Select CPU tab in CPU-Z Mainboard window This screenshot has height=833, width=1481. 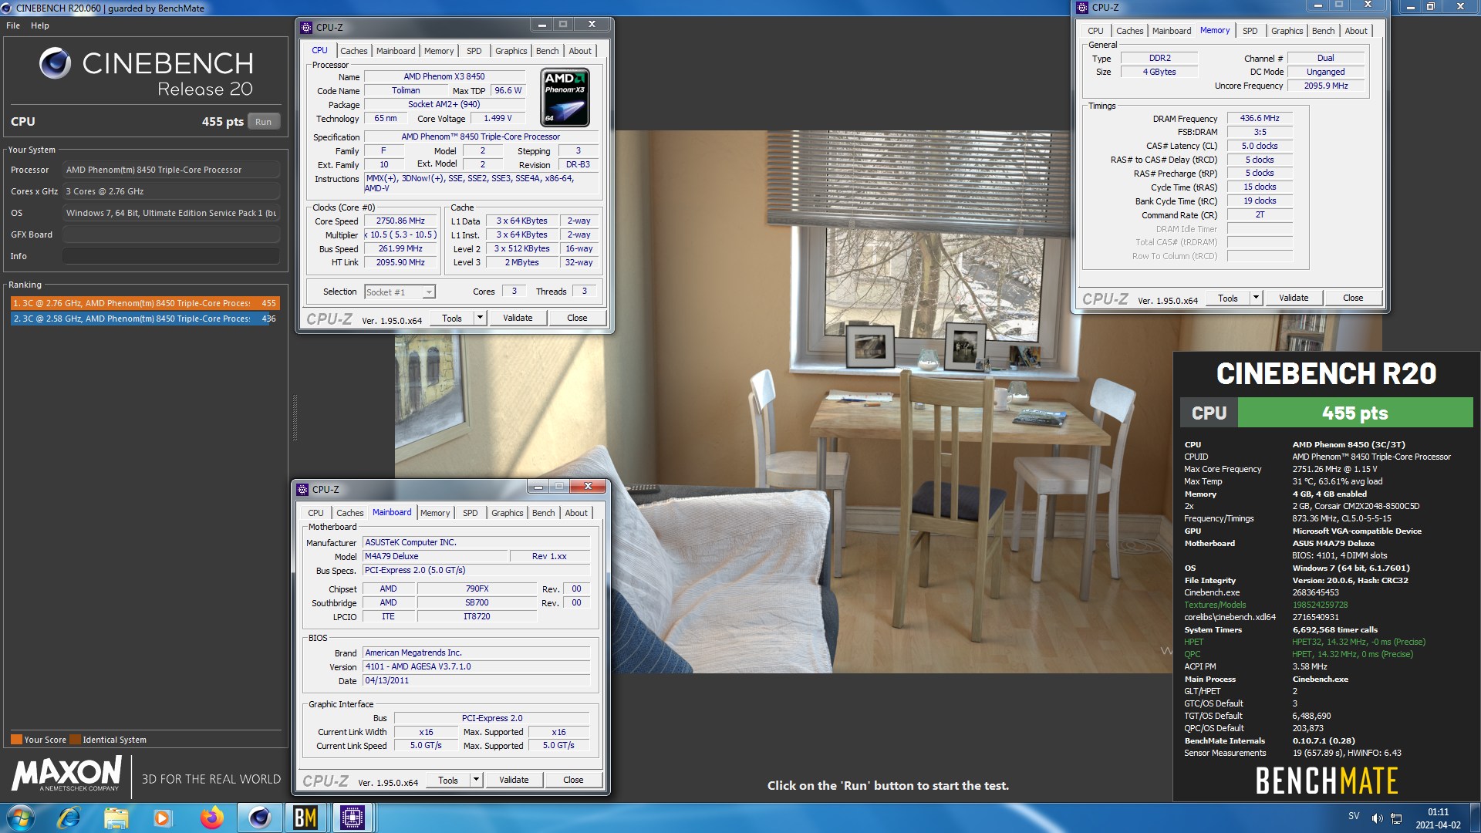tap(316, 513)
